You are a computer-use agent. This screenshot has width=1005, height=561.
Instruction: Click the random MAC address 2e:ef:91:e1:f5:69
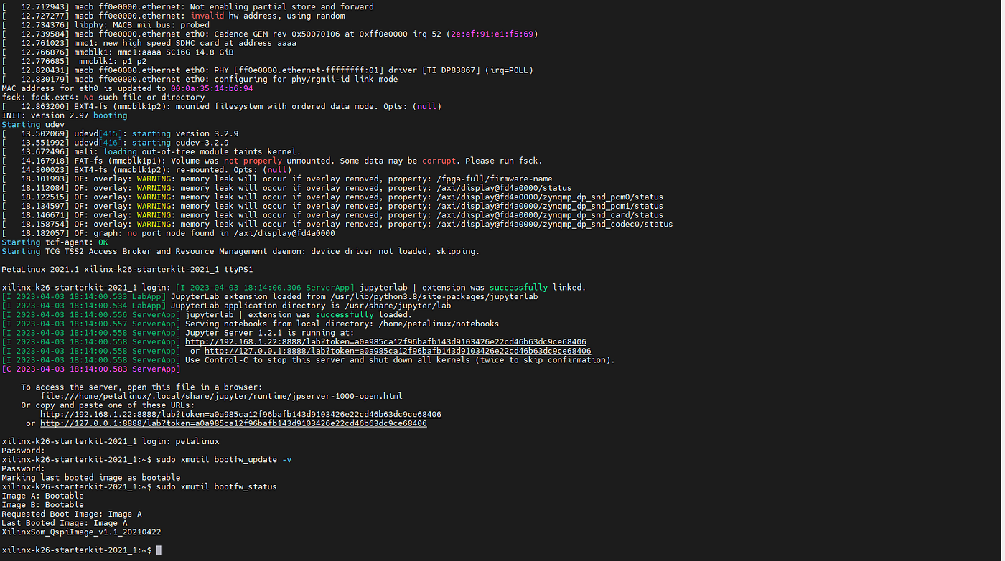tap(493, 34)
